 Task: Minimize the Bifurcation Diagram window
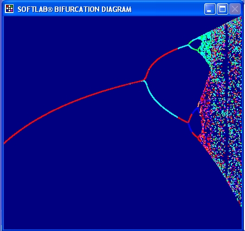[x=210, y=9]
